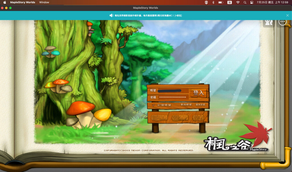Dismiss the teal announcement banner
292x172 pixels.
tap(287, 15)
